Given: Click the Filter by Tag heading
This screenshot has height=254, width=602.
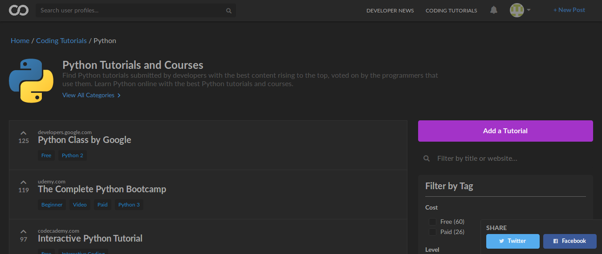Looking at the screenshot, I should 449,186.
